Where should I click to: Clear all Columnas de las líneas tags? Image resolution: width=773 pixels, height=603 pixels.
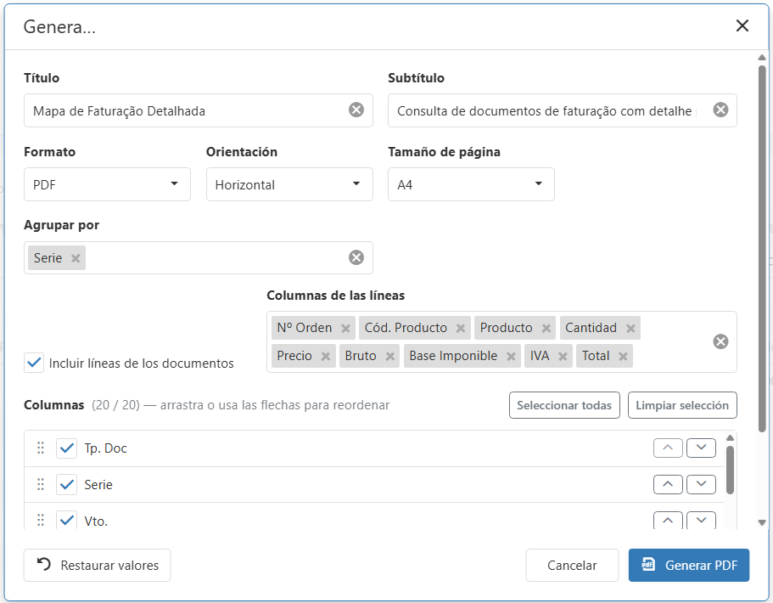(720, 341)
